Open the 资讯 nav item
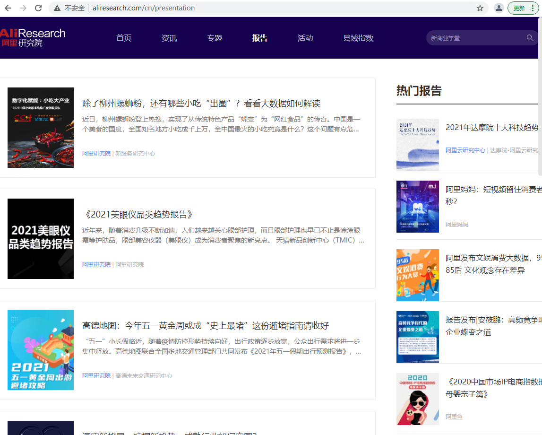Screen dimensions: 542x435 point(169,38)
